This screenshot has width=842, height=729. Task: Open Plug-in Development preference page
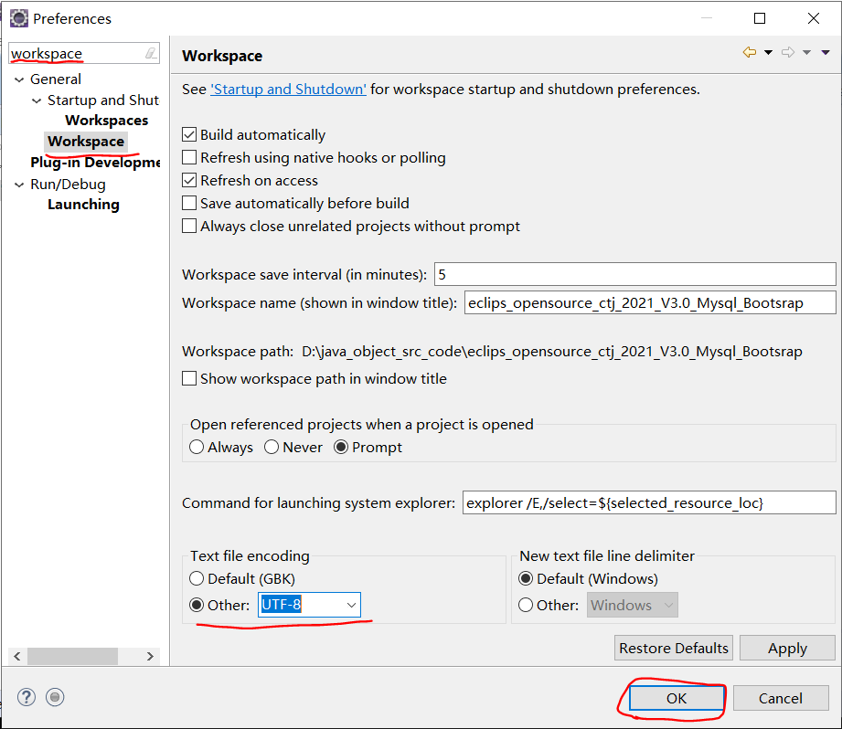[95, 162]
